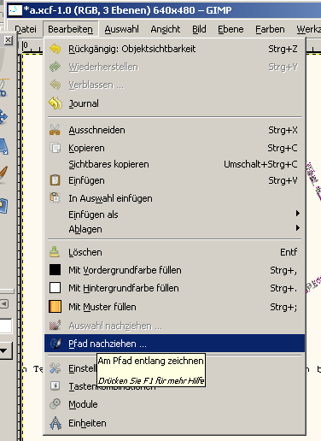Click the Mit Muster füllen pattern swatch
Image resolution: width=321 pixels, height=441 pixels.
coord(55,307)
